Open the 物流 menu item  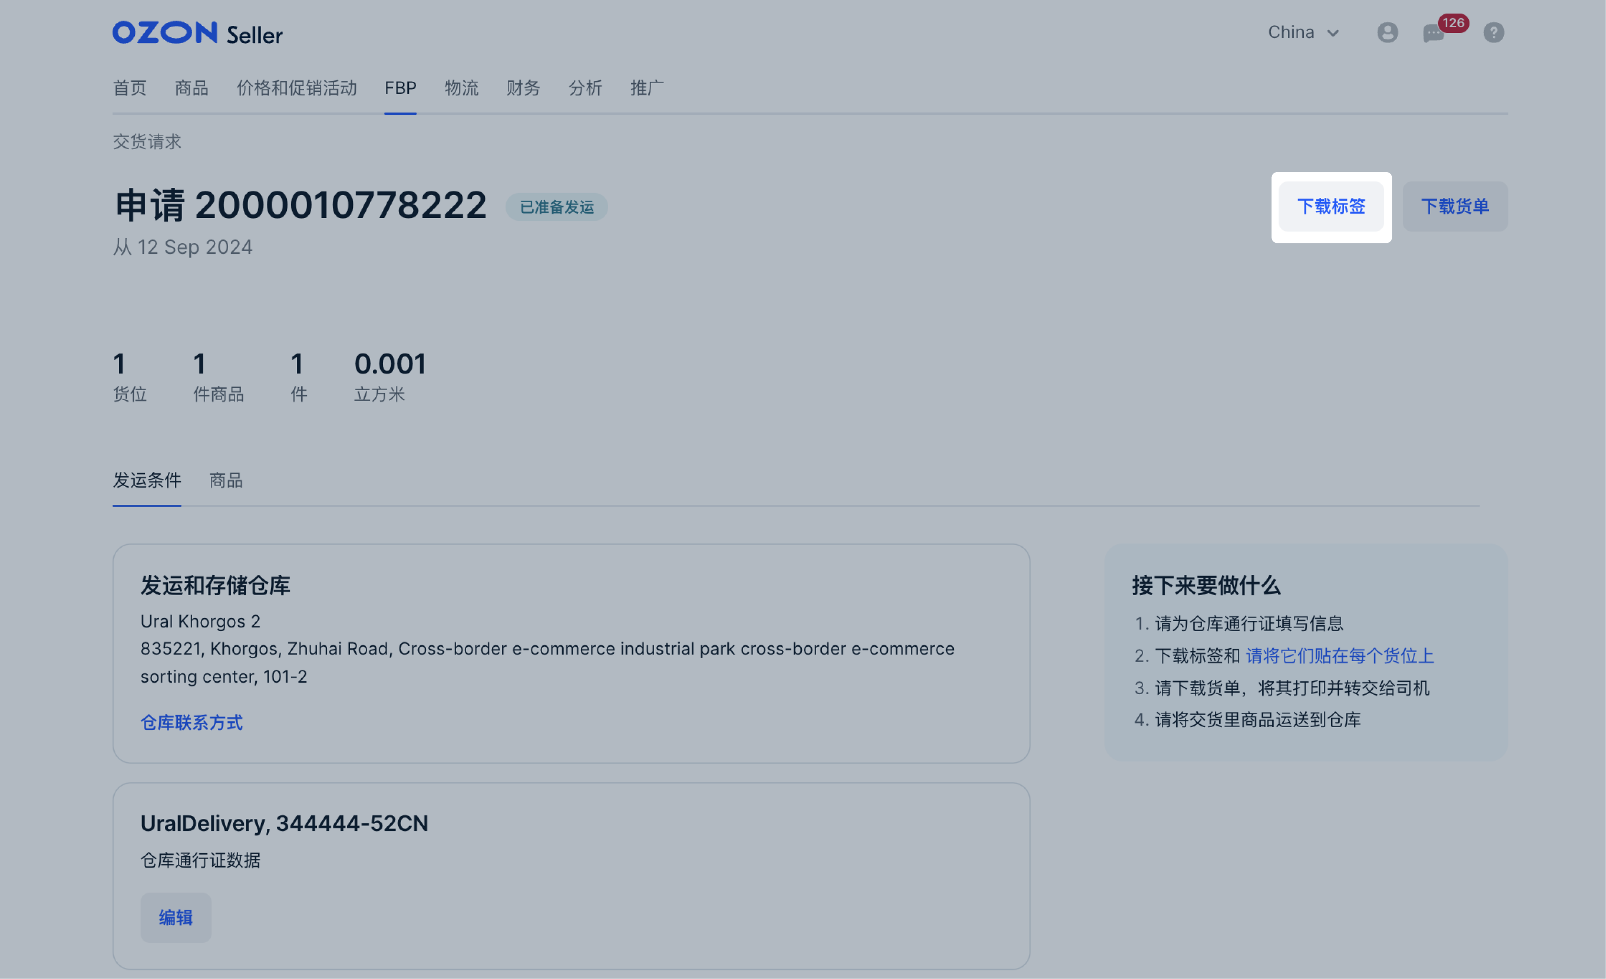461,88
